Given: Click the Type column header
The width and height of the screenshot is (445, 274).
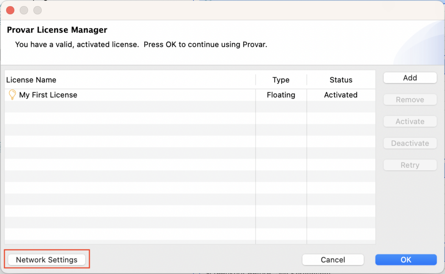Looking at the screenshot, I should click(x=281, y=80).
